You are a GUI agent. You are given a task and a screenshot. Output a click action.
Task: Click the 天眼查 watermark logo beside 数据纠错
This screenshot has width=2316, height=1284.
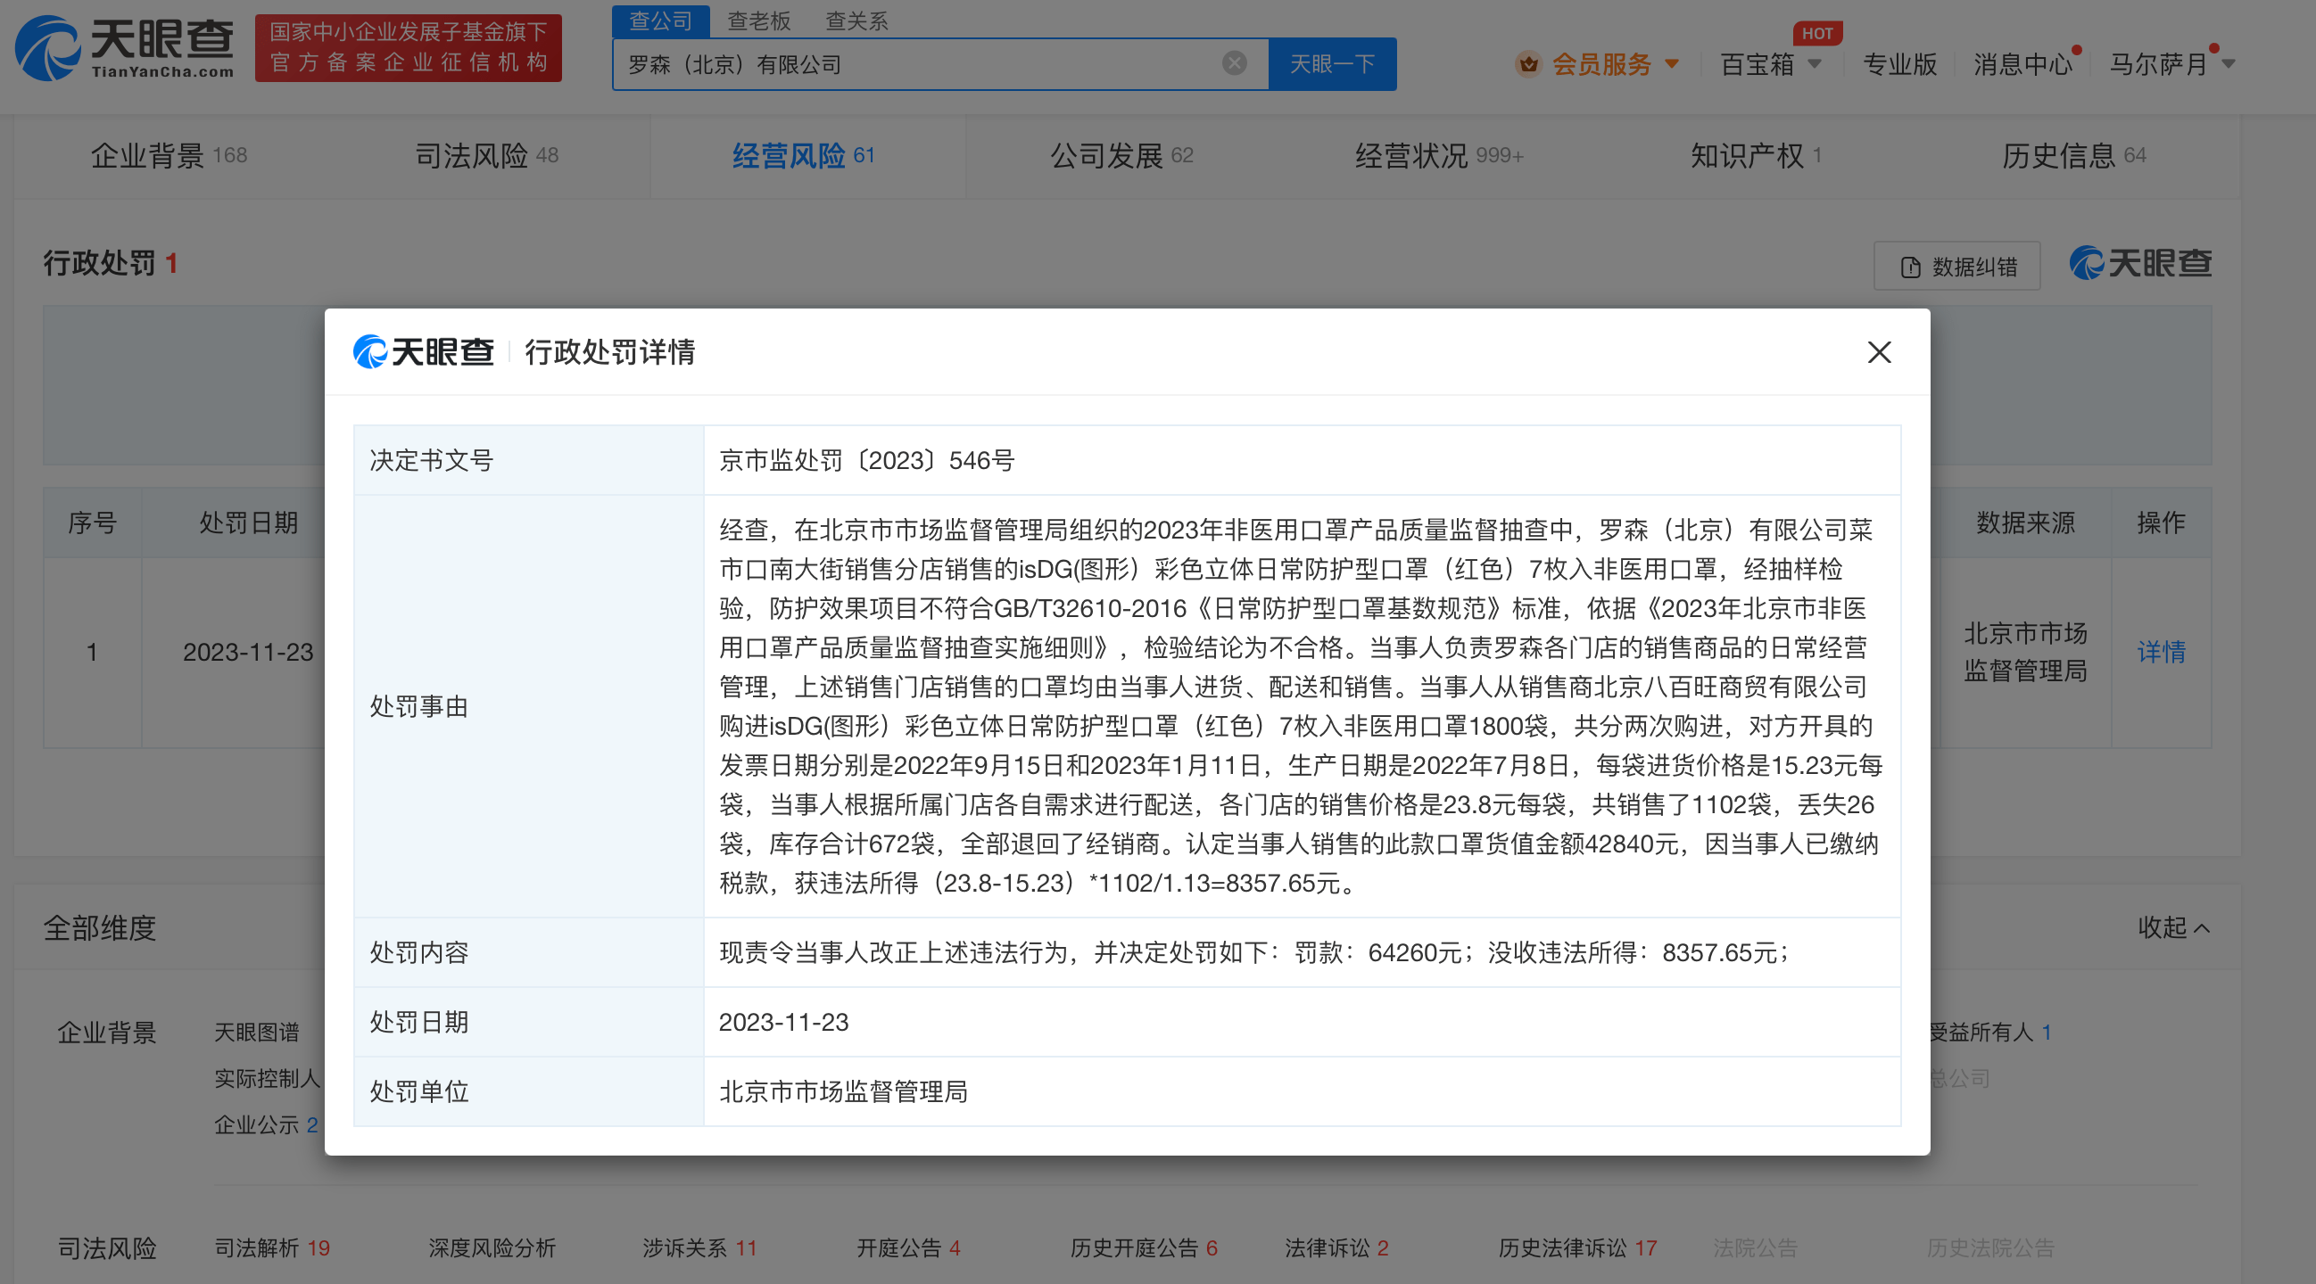2139,264
